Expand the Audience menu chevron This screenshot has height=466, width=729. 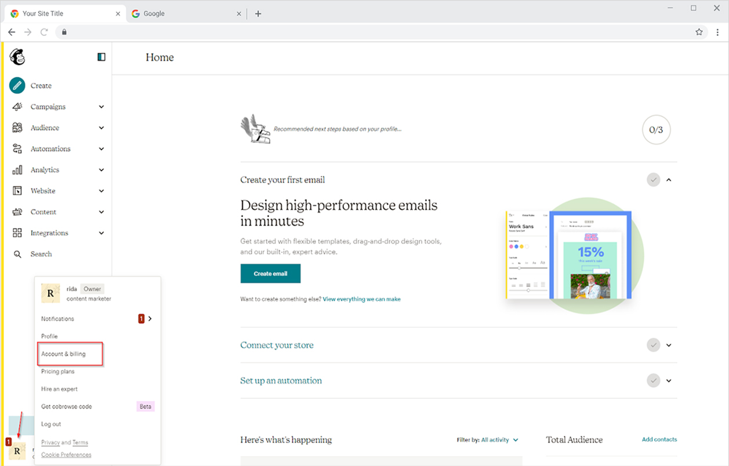[x=101, y=128]
